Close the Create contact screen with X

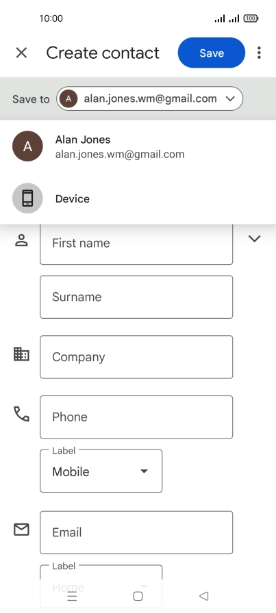(21, 53)
